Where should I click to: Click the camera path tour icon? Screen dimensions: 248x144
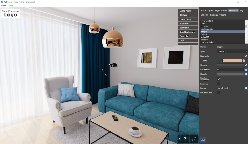click(x=193, y=139)
